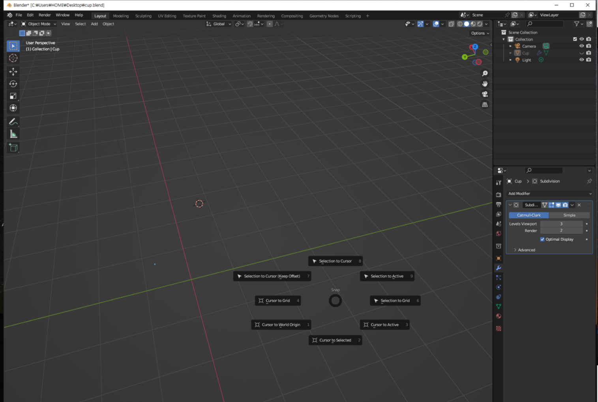
Task: Switch perspective/orthographic with grid icon
Action: [485, 105]
